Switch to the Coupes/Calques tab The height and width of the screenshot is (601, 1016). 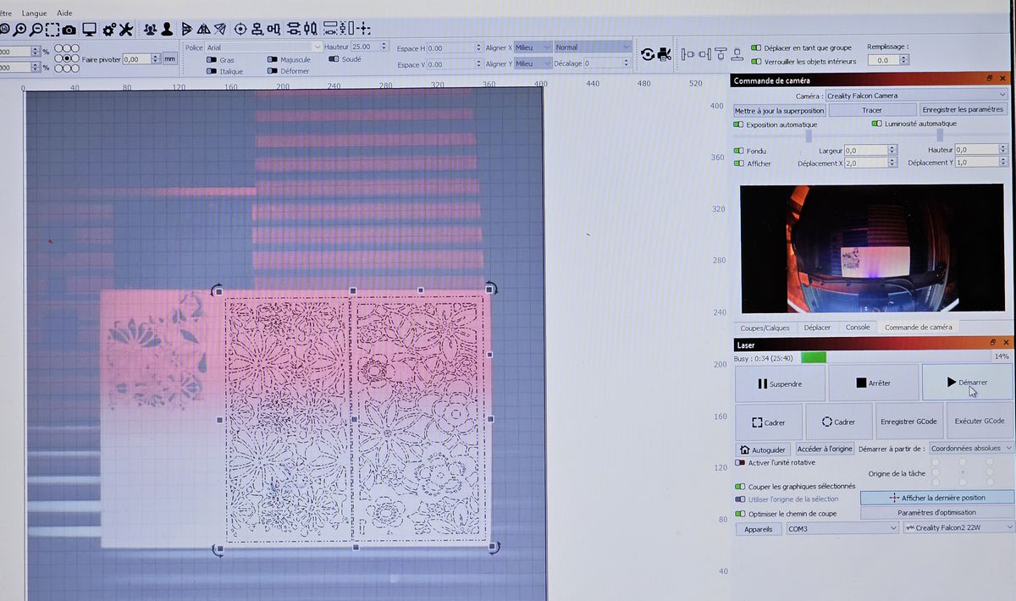[x=765, y=328]
